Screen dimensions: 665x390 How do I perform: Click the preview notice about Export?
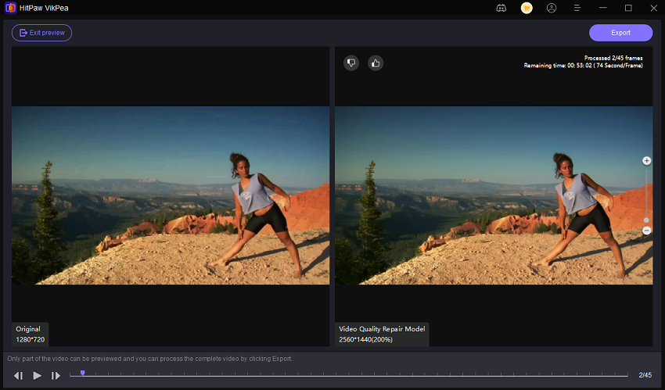coord(149,359)
